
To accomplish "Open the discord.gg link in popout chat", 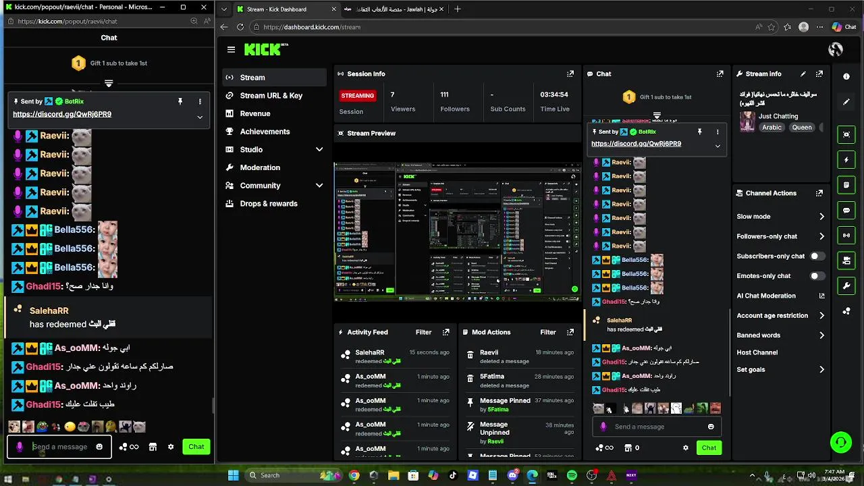I will (62, 114).
